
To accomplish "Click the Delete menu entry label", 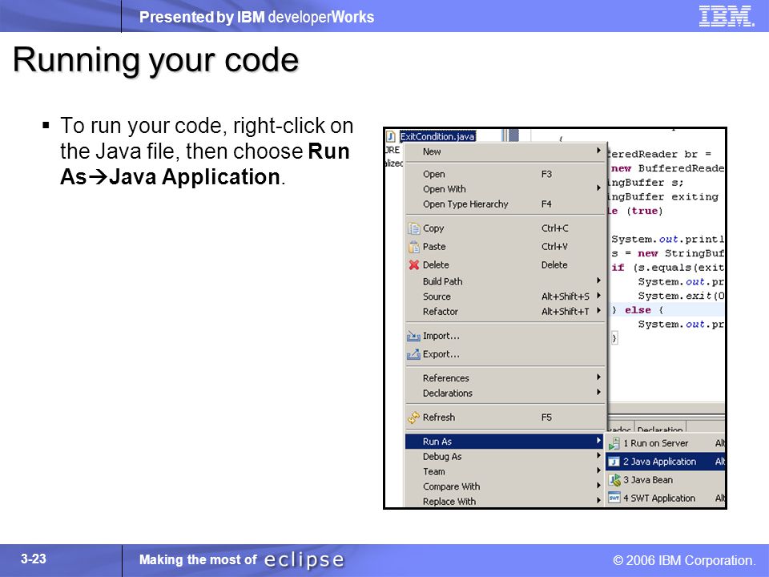I will (x=436, y=265).
